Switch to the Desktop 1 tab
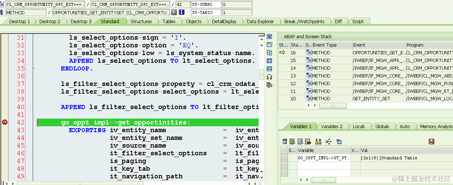453x185 pixels. click(20, 21)
